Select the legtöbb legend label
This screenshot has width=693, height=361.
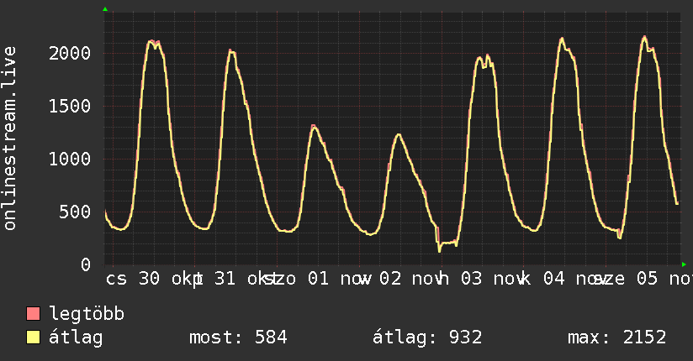pos(87,314)
